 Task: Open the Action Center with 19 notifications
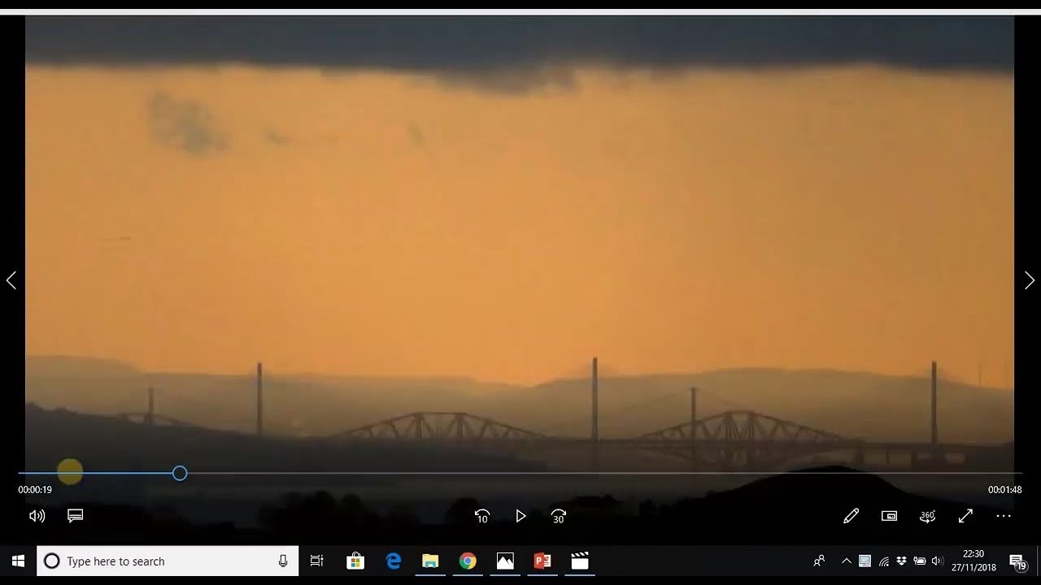pos(1017,561)
